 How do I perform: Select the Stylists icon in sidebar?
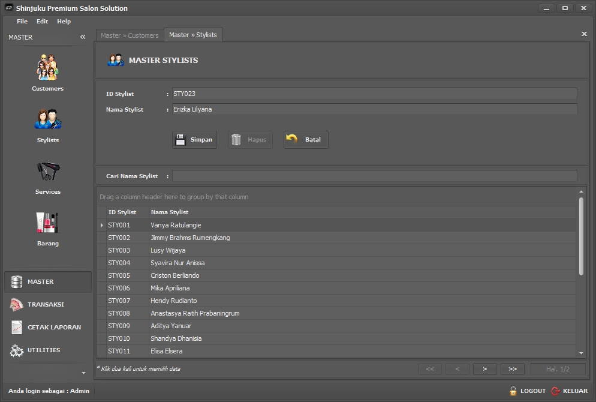48,119
